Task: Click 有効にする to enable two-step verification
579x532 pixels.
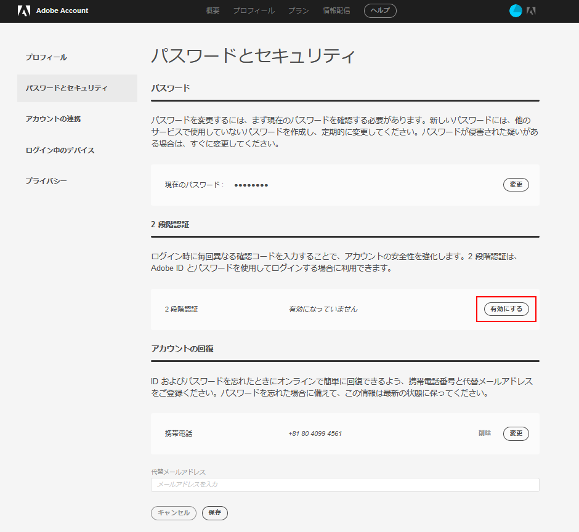Action: [506, 309]
